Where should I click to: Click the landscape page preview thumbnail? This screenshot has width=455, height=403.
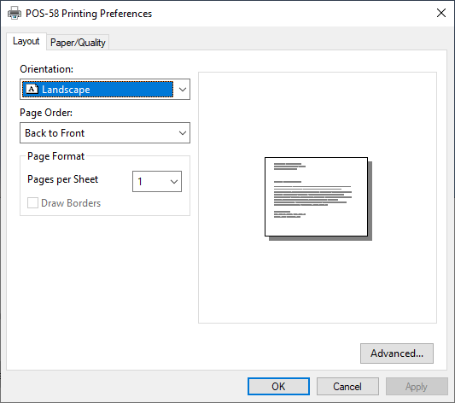318,199
